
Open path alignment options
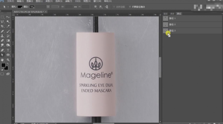101,7
